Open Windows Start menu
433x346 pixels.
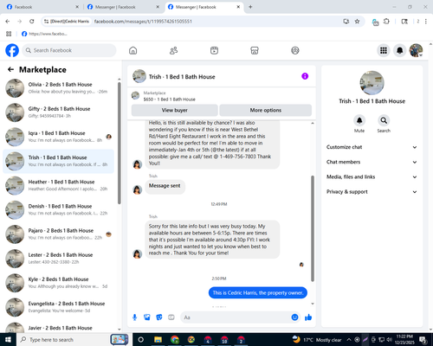[8, 340]
